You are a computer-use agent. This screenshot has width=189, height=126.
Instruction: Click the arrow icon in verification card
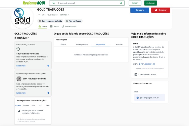pos(48,66)
